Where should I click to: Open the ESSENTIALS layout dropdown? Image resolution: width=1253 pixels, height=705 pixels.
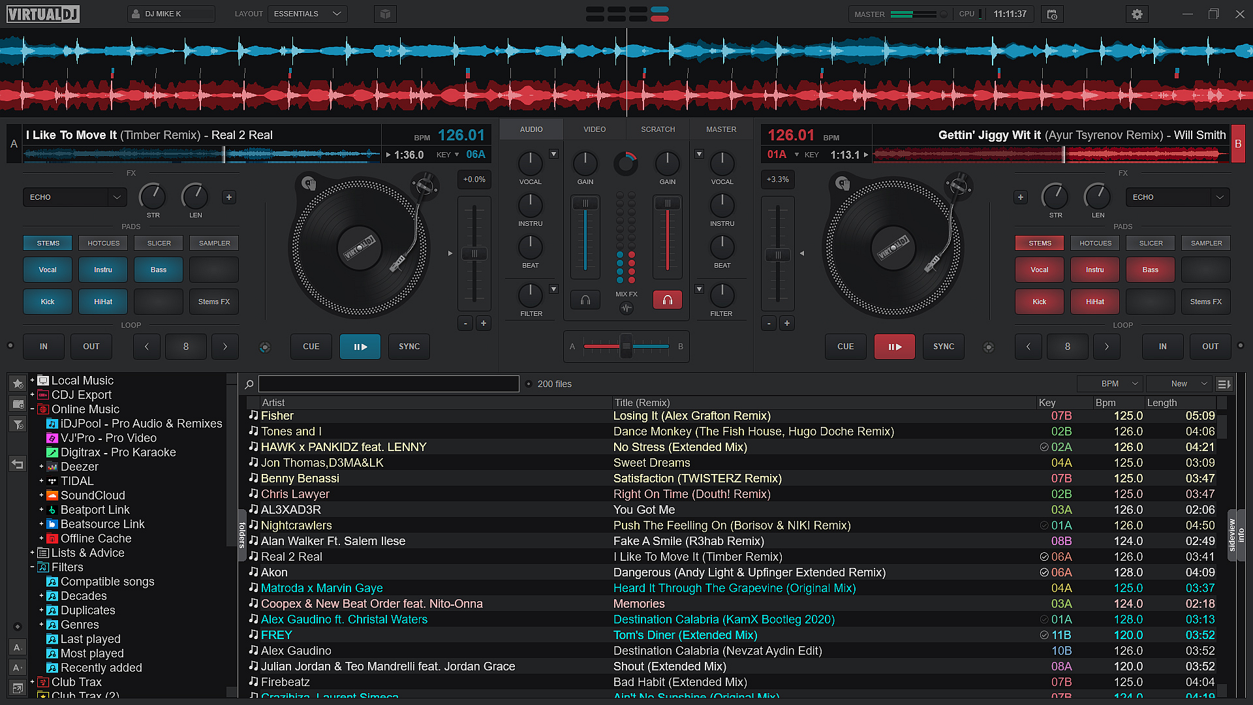click(x=307, y=13)
